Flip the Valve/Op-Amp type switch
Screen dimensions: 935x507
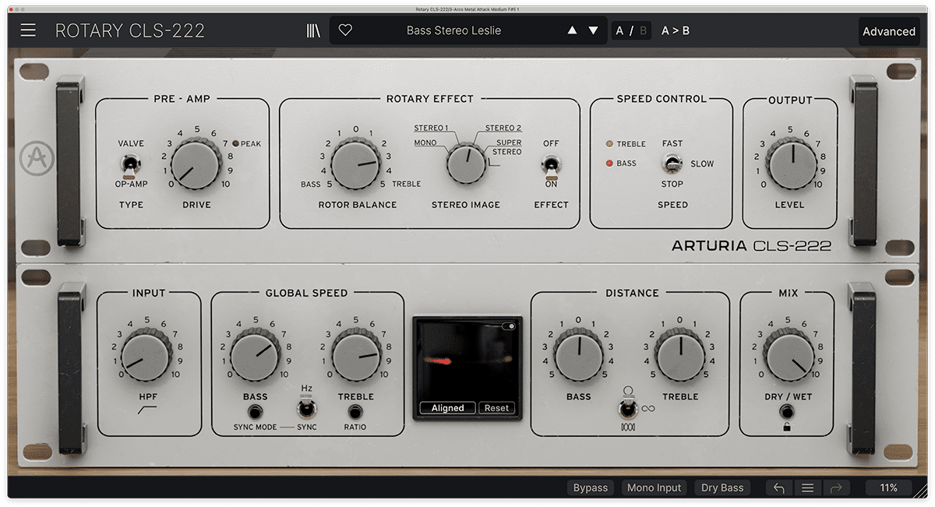click(x=131, y=165)
